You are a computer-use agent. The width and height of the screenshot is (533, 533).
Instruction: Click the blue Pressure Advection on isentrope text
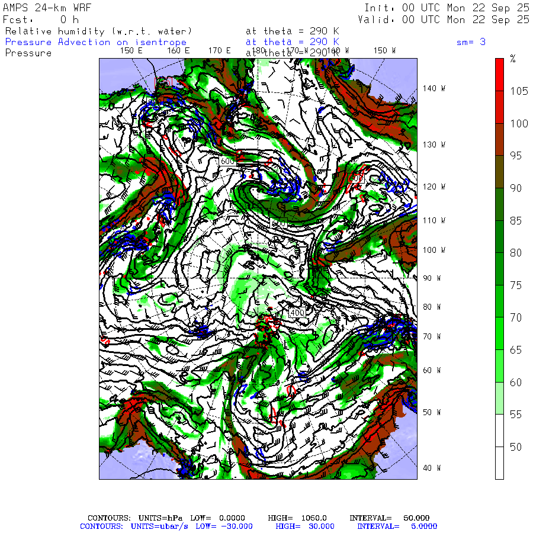(x=96, y=42)
